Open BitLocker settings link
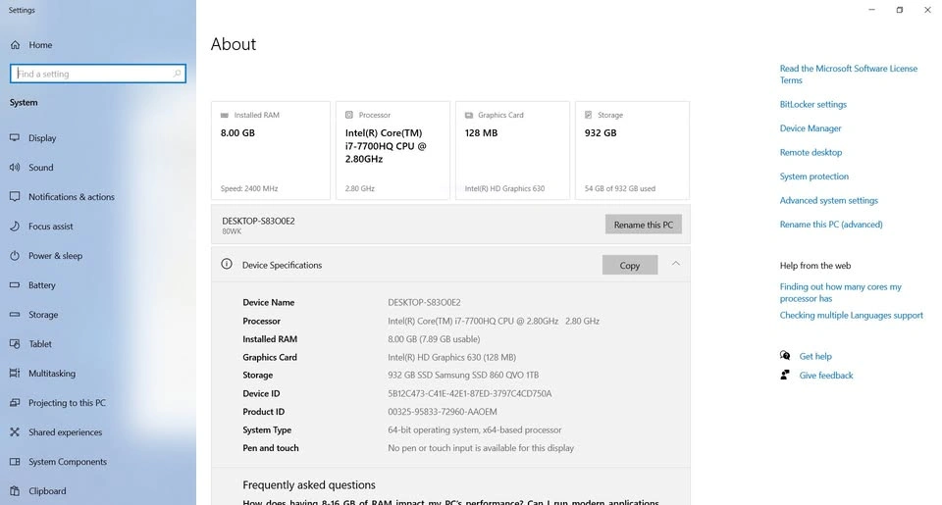This screenshot has height=505, width=942. [812, 104]
